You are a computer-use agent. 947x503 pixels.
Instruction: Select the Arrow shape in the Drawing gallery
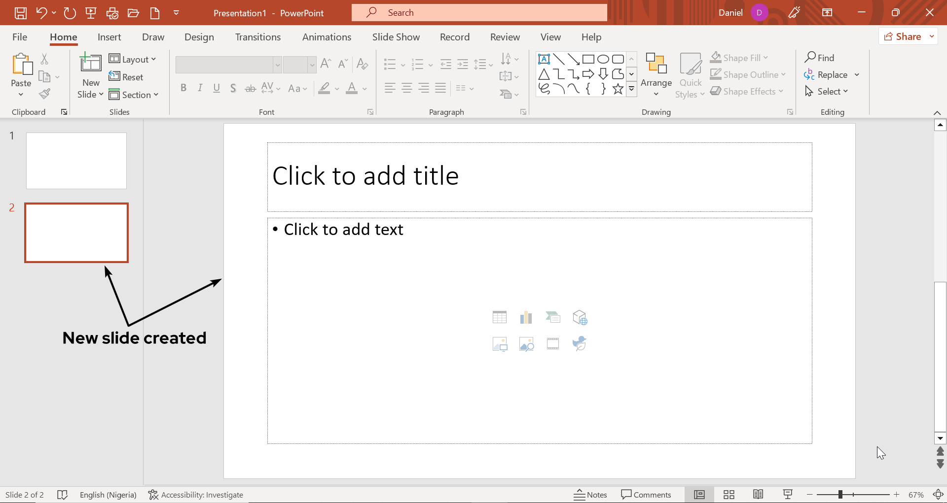pyautogui.click(x=588, y=73)
